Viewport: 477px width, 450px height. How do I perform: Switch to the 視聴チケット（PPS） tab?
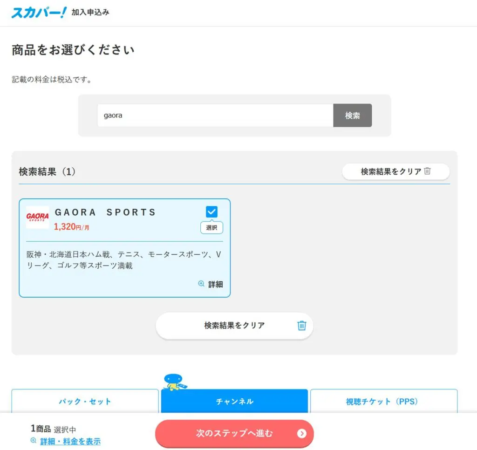pos(384,401)
